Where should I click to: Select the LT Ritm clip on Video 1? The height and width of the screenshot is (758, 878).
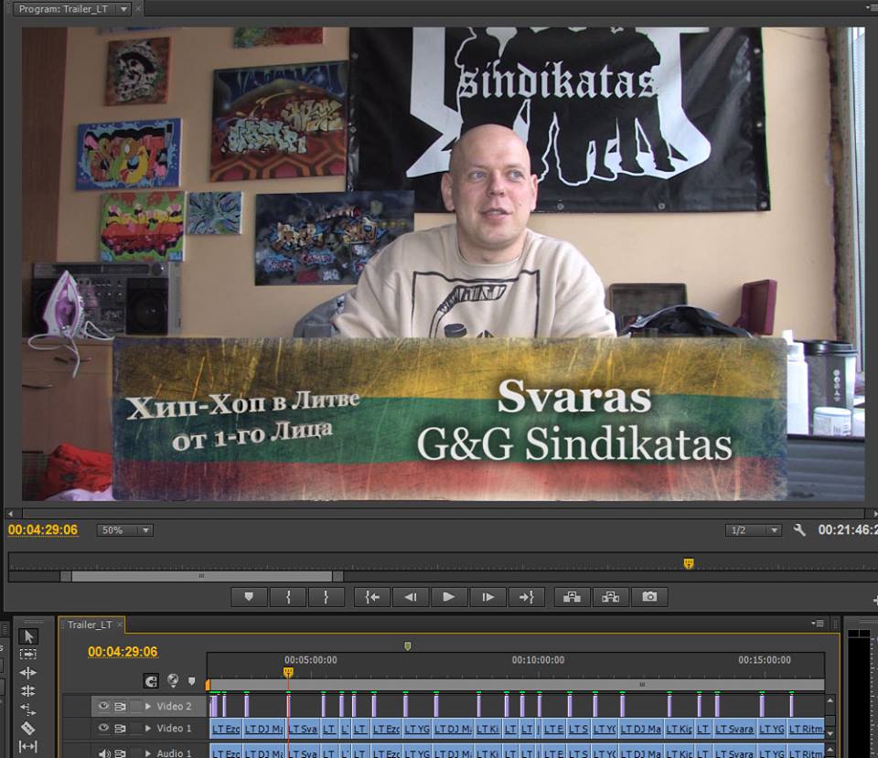[806, 729]
